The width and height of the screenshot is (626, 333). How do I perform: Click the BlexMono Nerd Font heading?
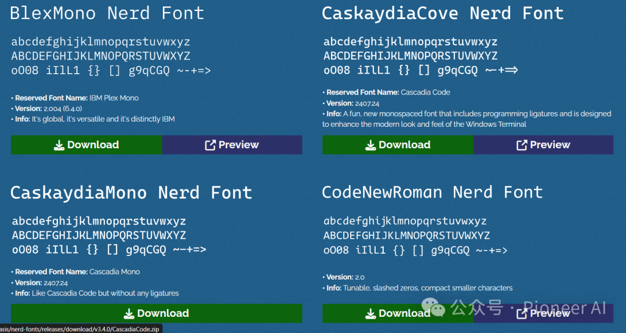(x=107, y=13)
